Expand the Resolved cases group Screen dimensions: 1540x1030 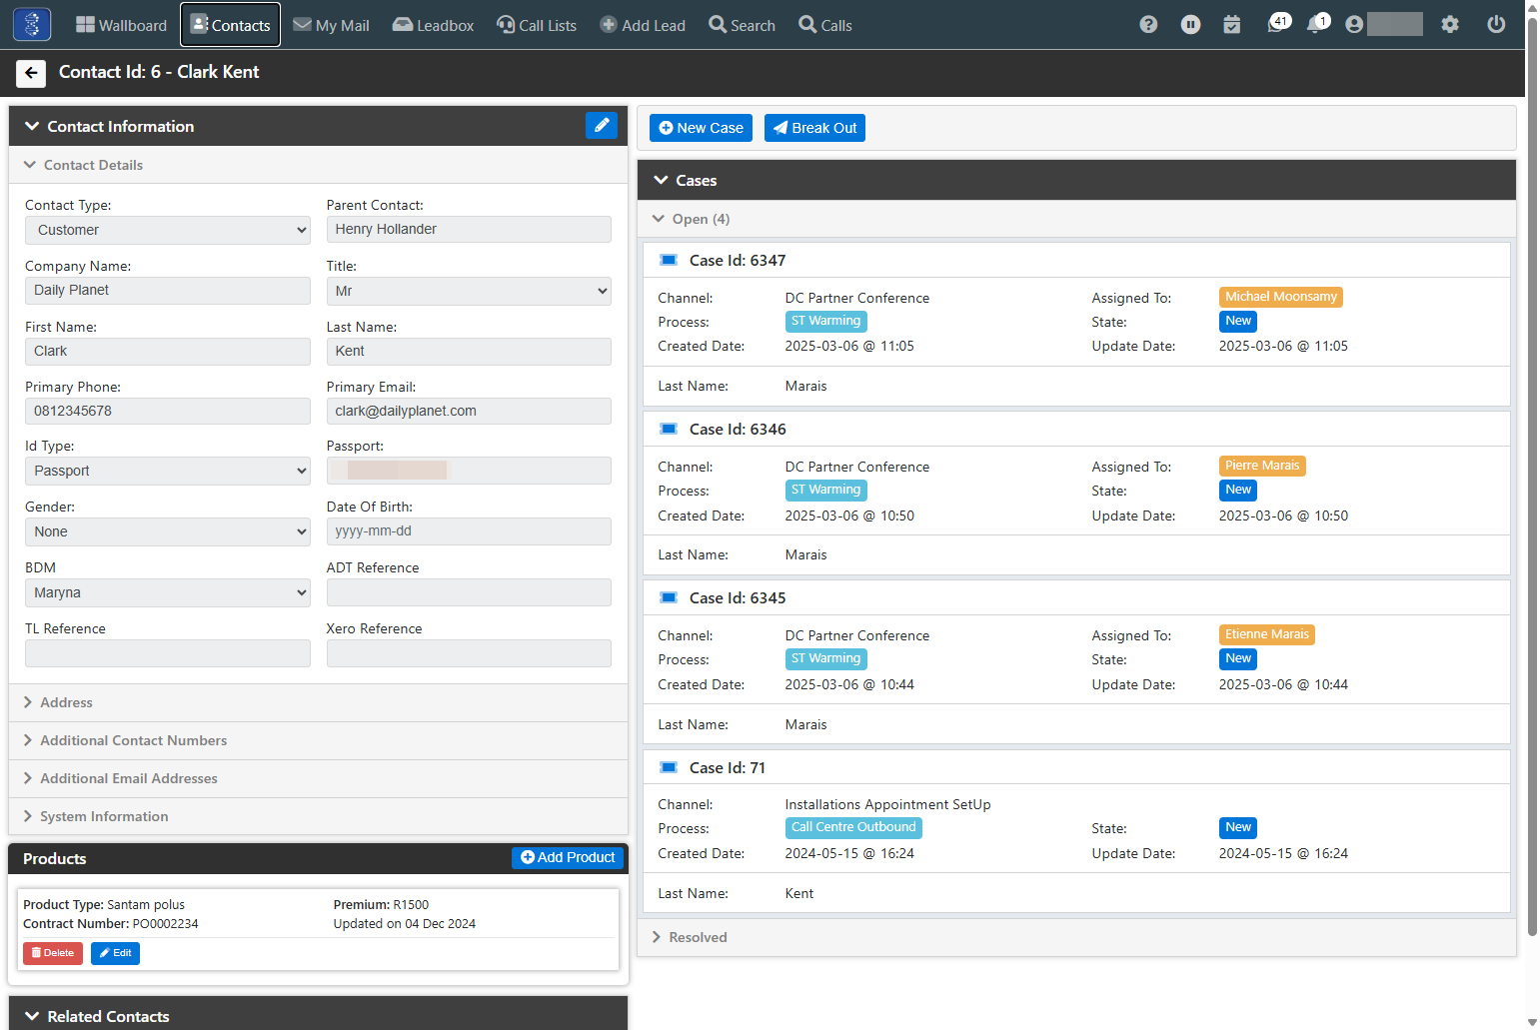pyautogui.click(x=1076, y=937)
